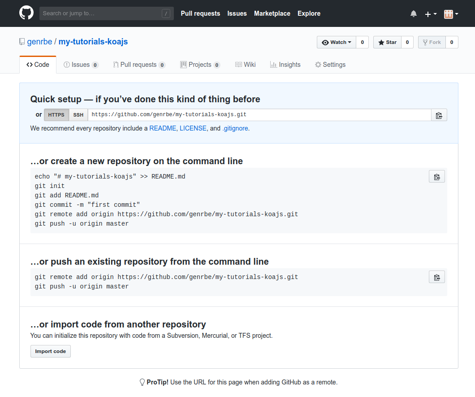Focus the Search or jump to field

pyautogui.click(x=101, y=13)
